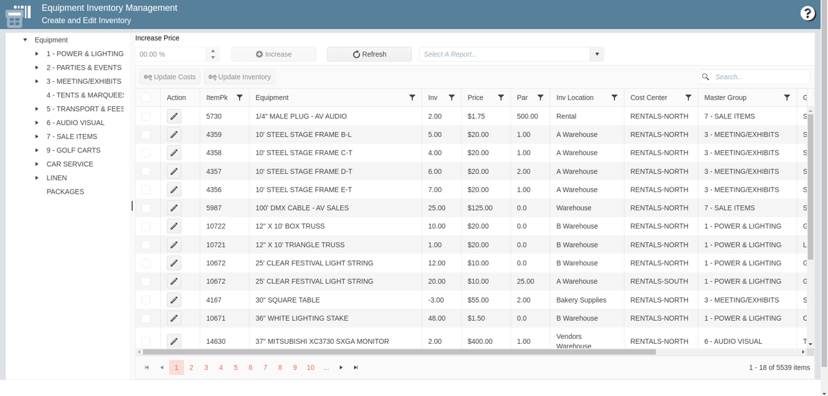Click the edit pencil for the 30" SQUARE TABLE row

point(173,299)
